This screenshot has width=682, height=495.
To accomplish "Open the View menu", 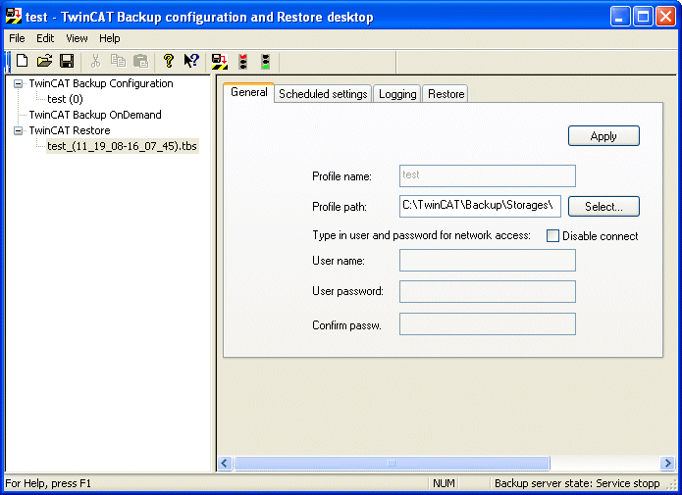I will [x=77, y=38].
